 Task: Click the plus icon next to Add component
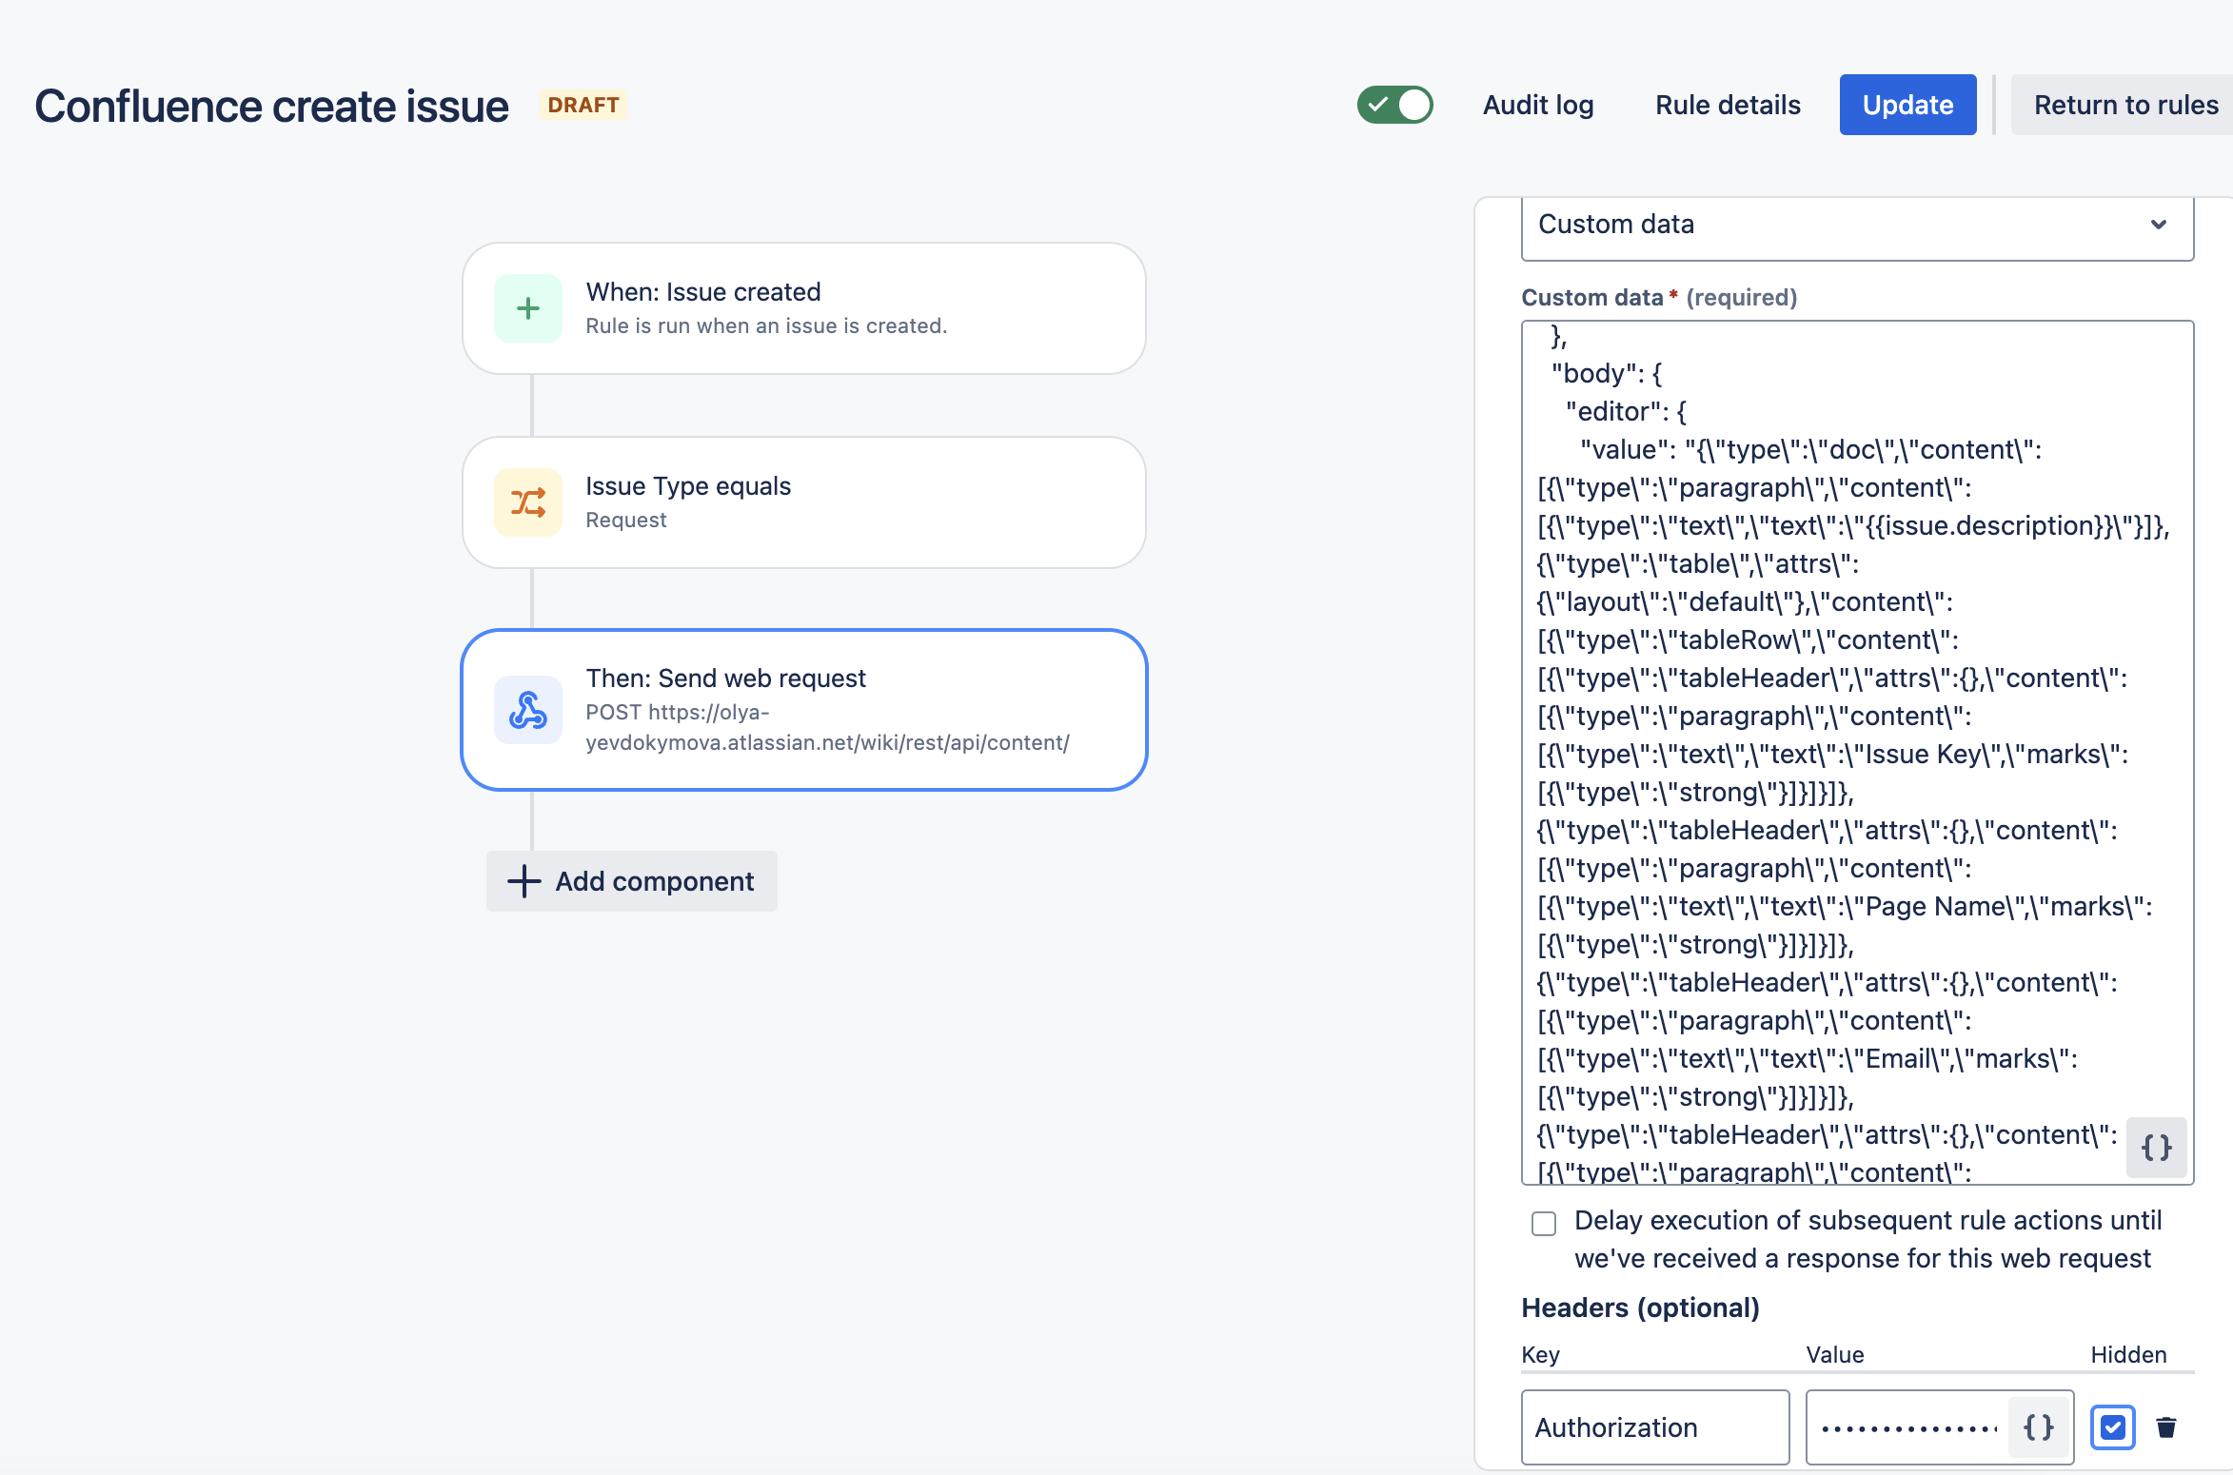click(x=524, y=880)
